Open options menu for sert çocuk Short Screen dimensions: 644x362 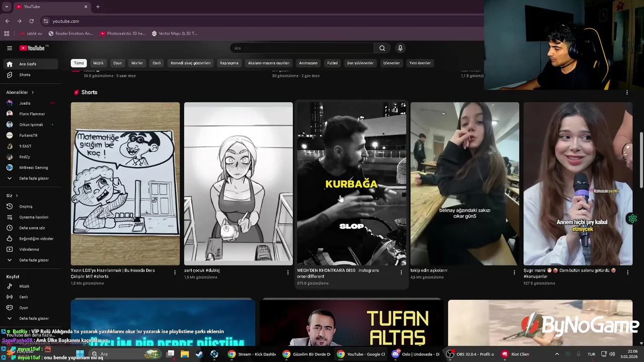(288, 273)
